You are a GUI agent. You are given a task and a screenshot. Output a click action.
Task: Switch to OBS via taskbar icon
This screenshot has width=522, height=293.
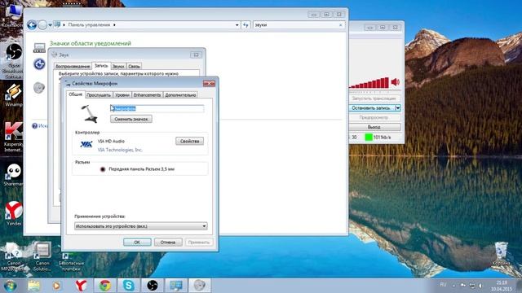point(153,286)
